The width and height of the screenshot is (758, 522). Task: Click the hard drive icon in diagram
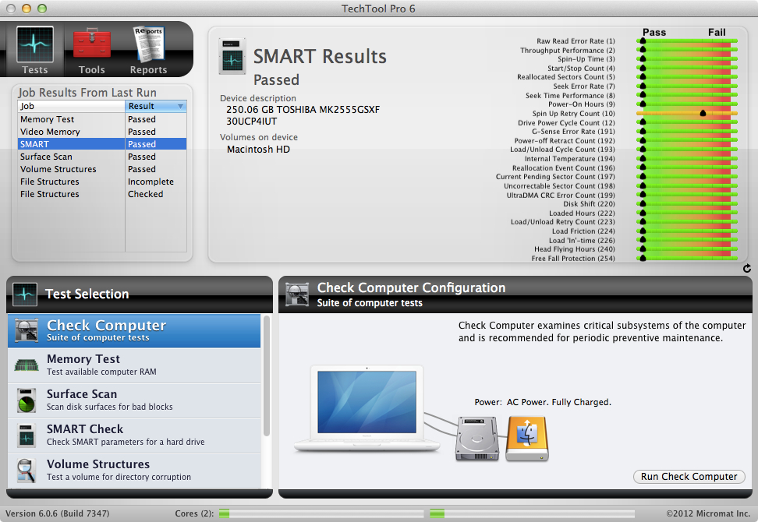(476, 439)
